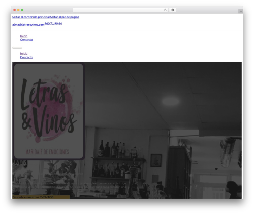Open Contacto in the second navigation list
254x214 pixels.
[x=26, y=57]
